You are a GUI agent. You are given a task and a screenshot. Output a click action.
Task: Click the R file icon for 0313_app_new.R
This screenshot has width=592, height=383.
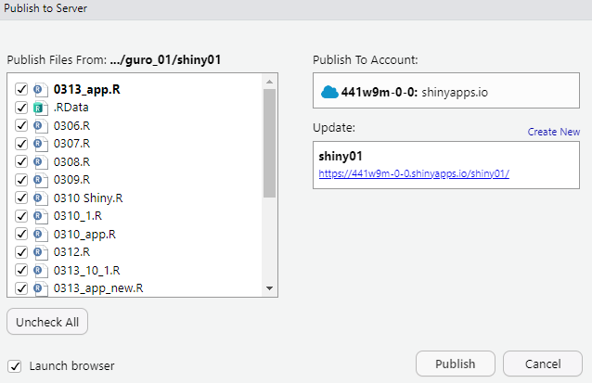(x=41, y=288)
